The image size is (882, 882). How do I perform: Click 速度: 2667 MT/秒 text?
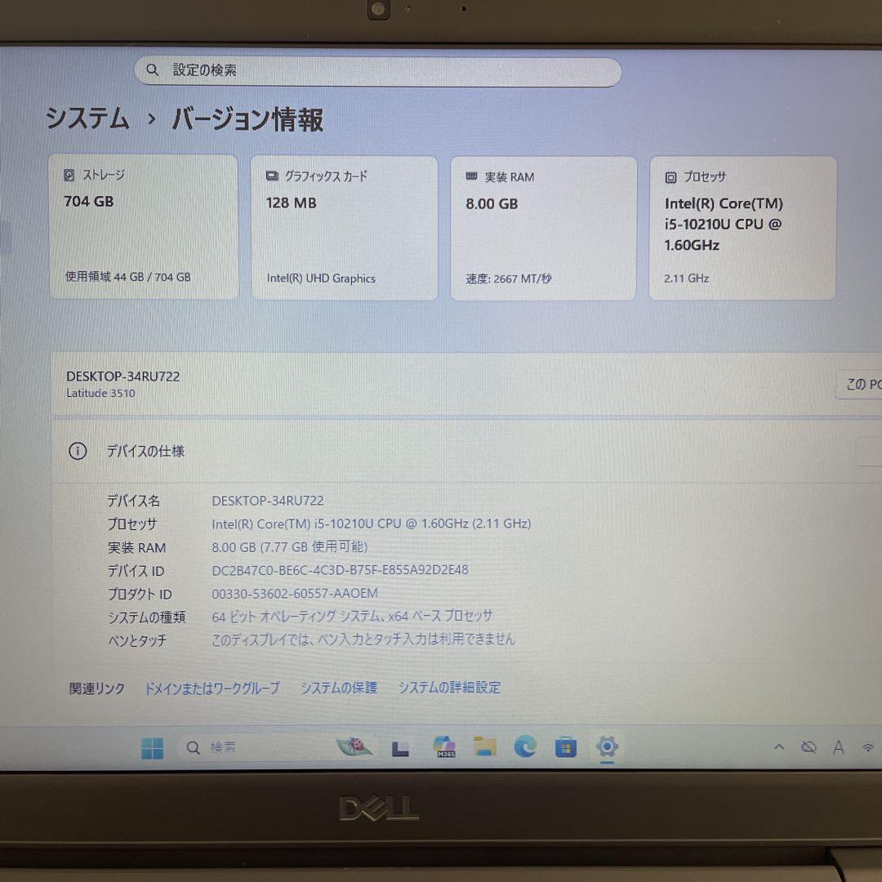(509, 279)
